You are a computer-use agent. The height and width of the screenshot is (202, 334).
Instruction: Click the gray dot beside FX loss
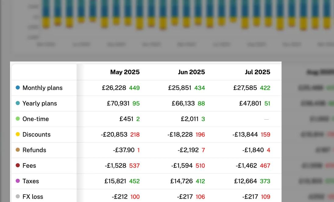[x=18, y=197]
